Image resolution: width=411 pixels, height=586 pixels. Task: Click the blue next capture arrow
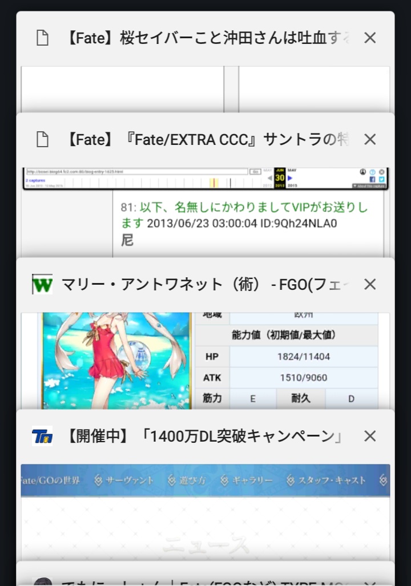point(291,178)
